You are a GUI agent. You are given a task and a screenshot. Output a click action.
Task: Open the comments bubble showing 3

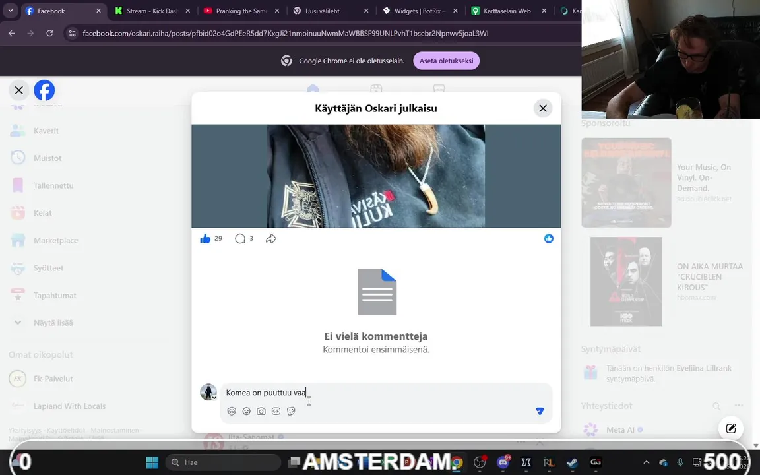tap(240, 238)
